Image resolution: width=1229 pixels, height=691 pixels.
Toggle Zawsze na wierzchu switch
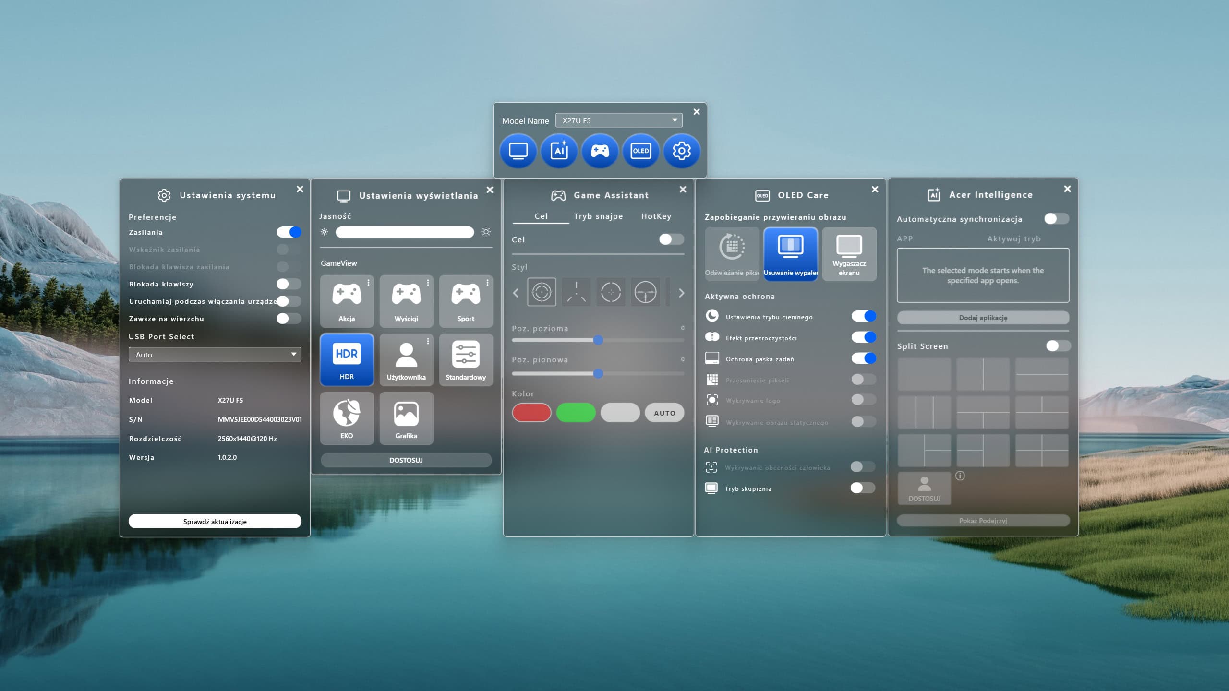pyautogui.click(x=289, y=319)
